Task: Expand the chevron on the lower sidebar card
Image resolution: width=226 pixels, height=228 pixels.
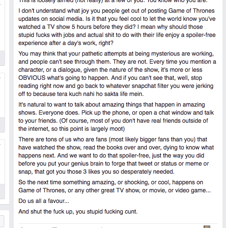Action: coord(0,144)
